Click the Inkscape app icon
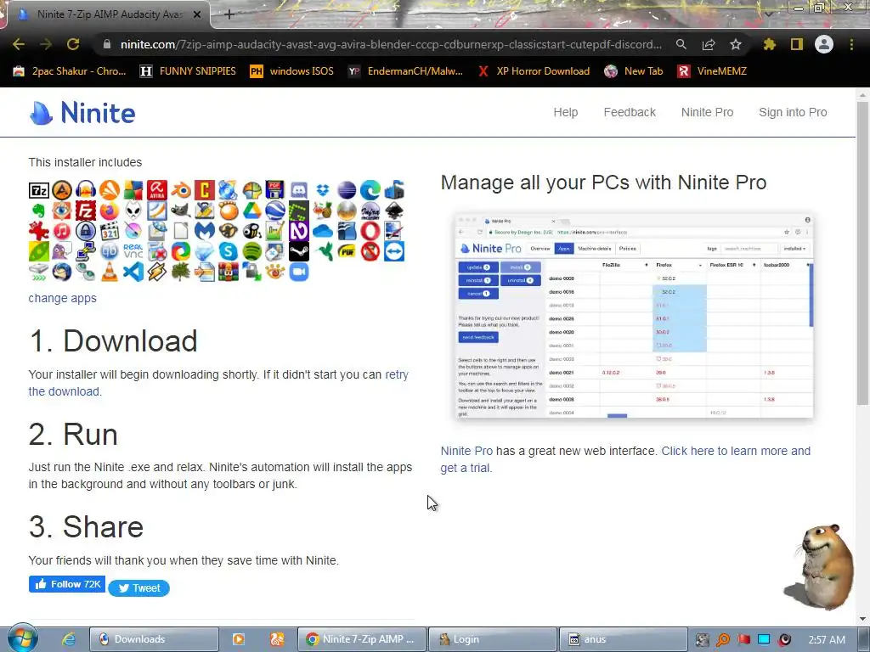 pos(394,211)
